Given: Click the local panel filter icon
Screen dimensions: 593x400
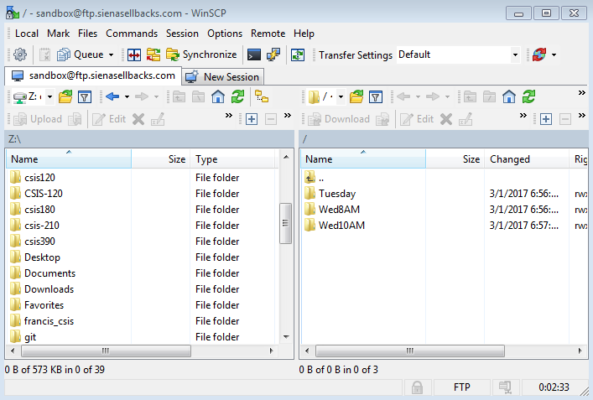Looking at the screenshot, I should point(84,96).
